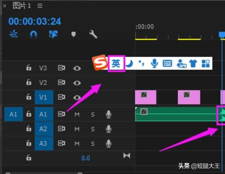Toggle lock on track V1

click(x=29, y=97)
